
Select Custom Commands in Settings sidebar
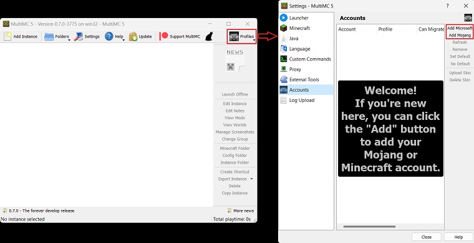click(306, 59)
